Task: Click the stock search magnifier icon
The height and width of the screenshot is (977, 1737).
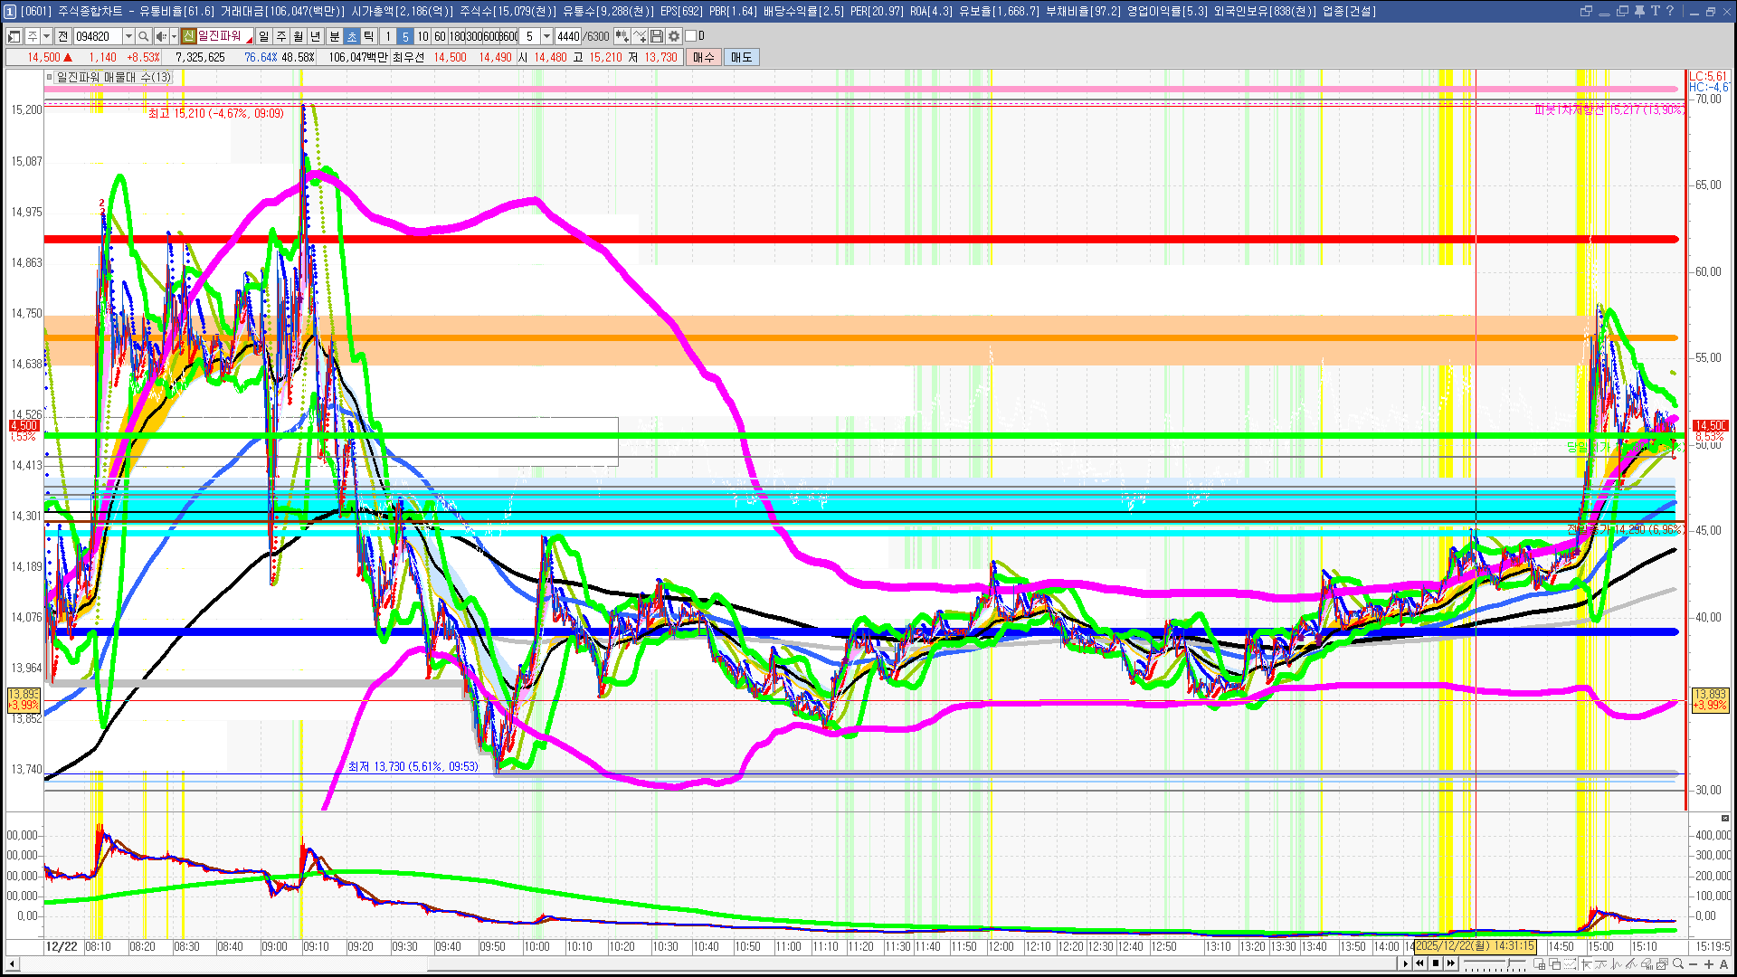Action: point(143,36)
